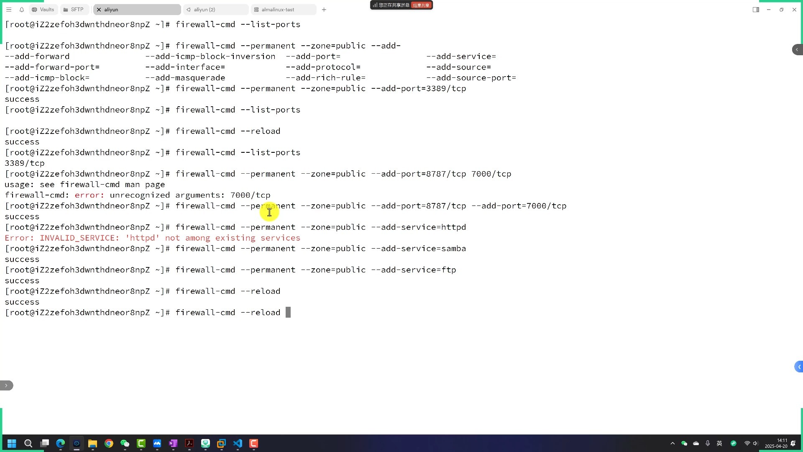This screenshot has height=452, width=803.
Task: Launch Microsoft Edge from taskbar
Action: point(60,443)
